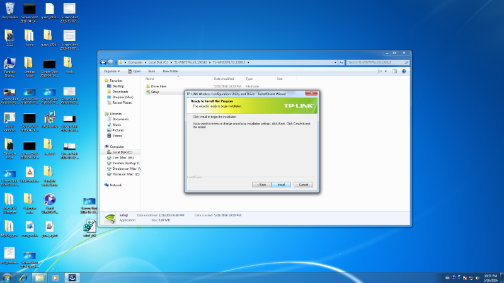This screenshot has height=283, width=504.
Task: Sort files by Date modified column
Action: pyautogui.click(x=225, y=79)
